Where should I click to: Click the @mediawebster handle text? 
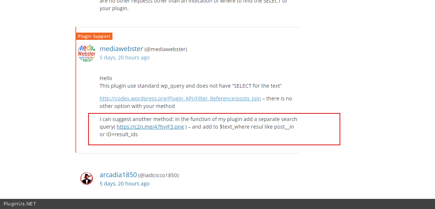pos(166,49)
